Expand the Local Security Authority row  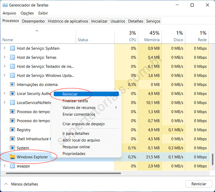click(5, 94)
